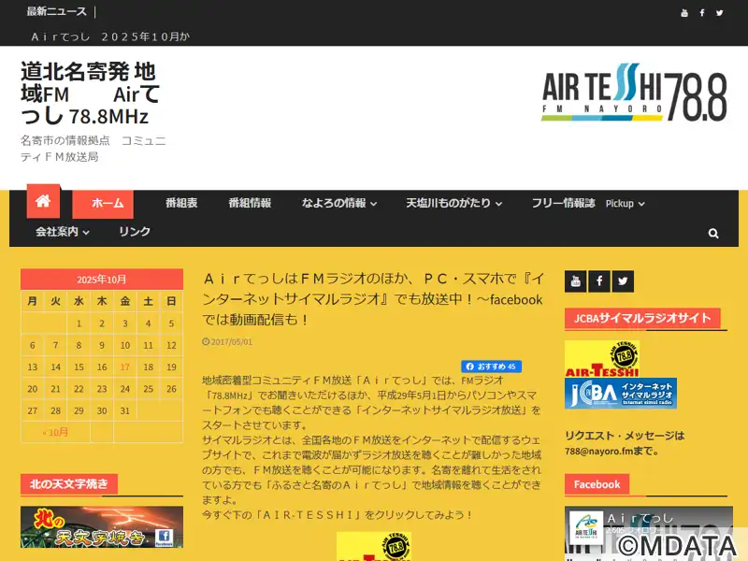Open the JCBA インターネットサイマルラジオ banner
The height and width of the screenshot is (561, 748).
(621, 394)
